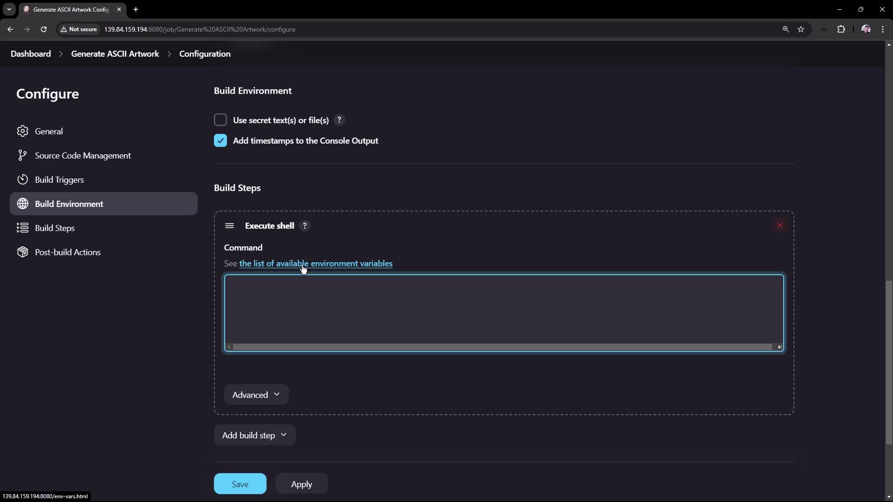Uncheck Add timestamps to the Console Output

tap(220, 140)
